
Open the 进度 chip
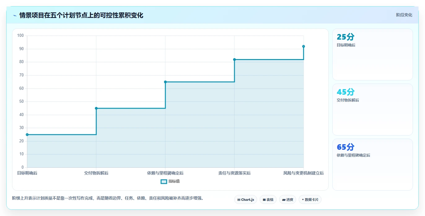tap(287, 200)
